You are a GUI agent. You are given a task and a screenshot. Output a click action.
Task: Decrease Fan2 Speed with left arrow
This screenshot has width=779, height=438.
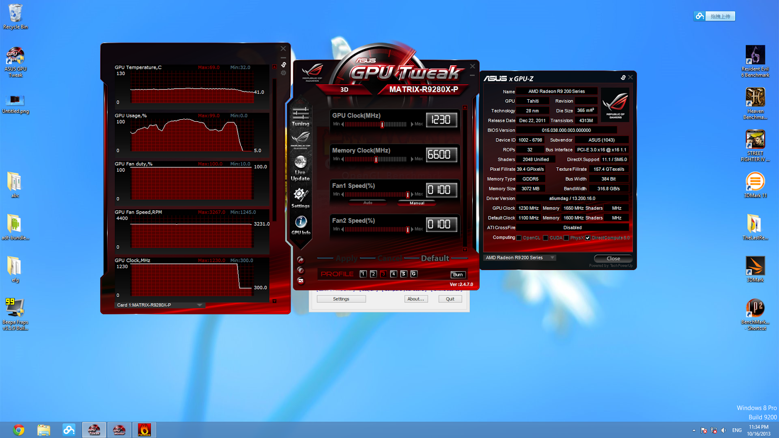point(343,229)
